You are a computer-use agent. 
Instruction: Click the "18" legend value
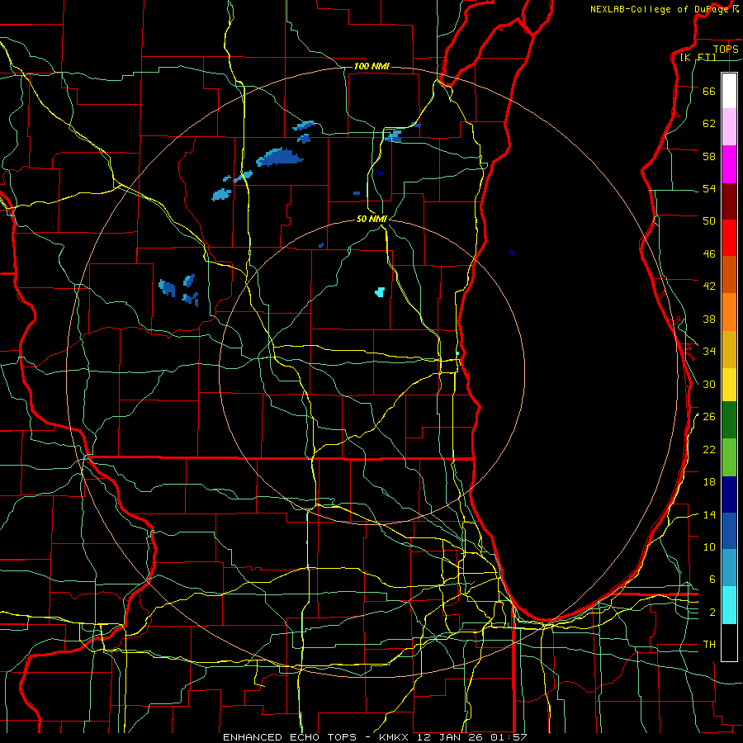click(x=709, y=482)
